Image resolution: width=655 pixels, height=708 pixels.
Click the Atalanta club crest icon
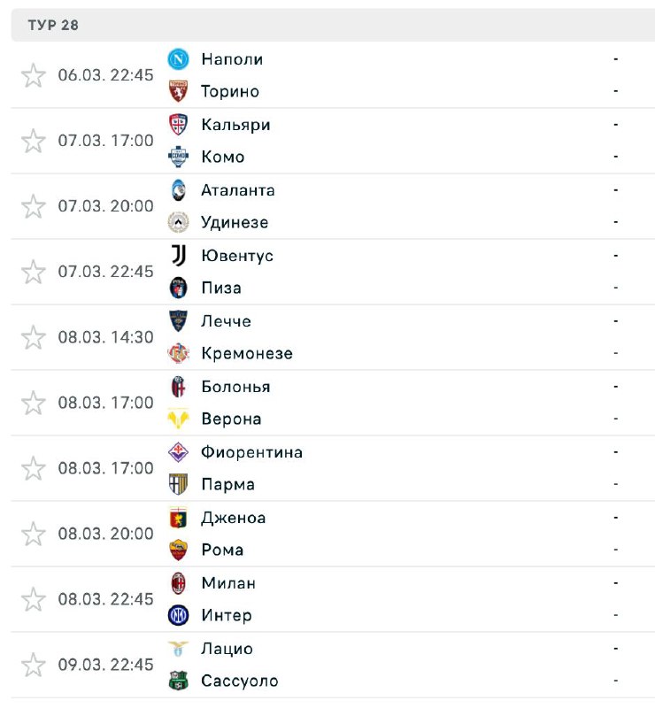[179, 190]
